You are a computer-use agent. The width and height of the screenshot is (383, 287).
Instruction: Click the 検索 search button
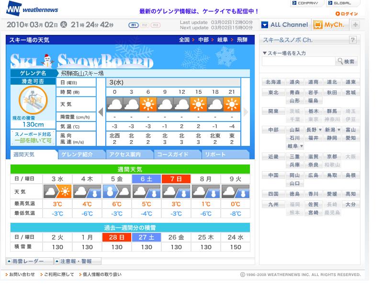(346, 61)
